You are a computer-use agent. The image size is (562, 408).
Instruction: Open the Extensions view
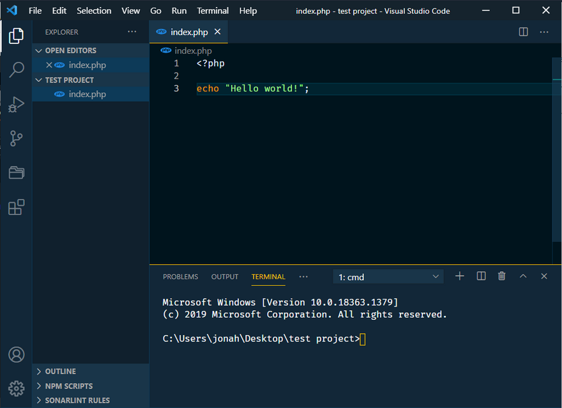(x=17, y=207)
